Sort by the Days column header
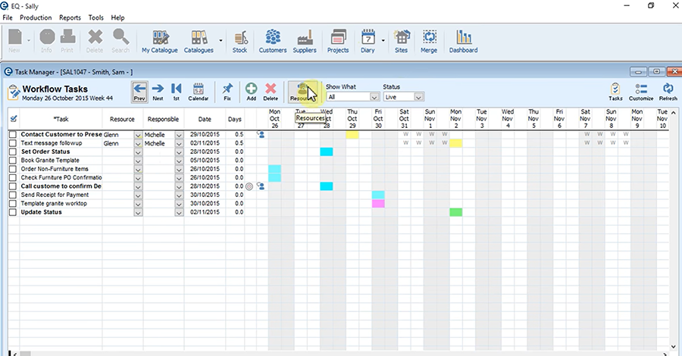 [x=234, y=119]
